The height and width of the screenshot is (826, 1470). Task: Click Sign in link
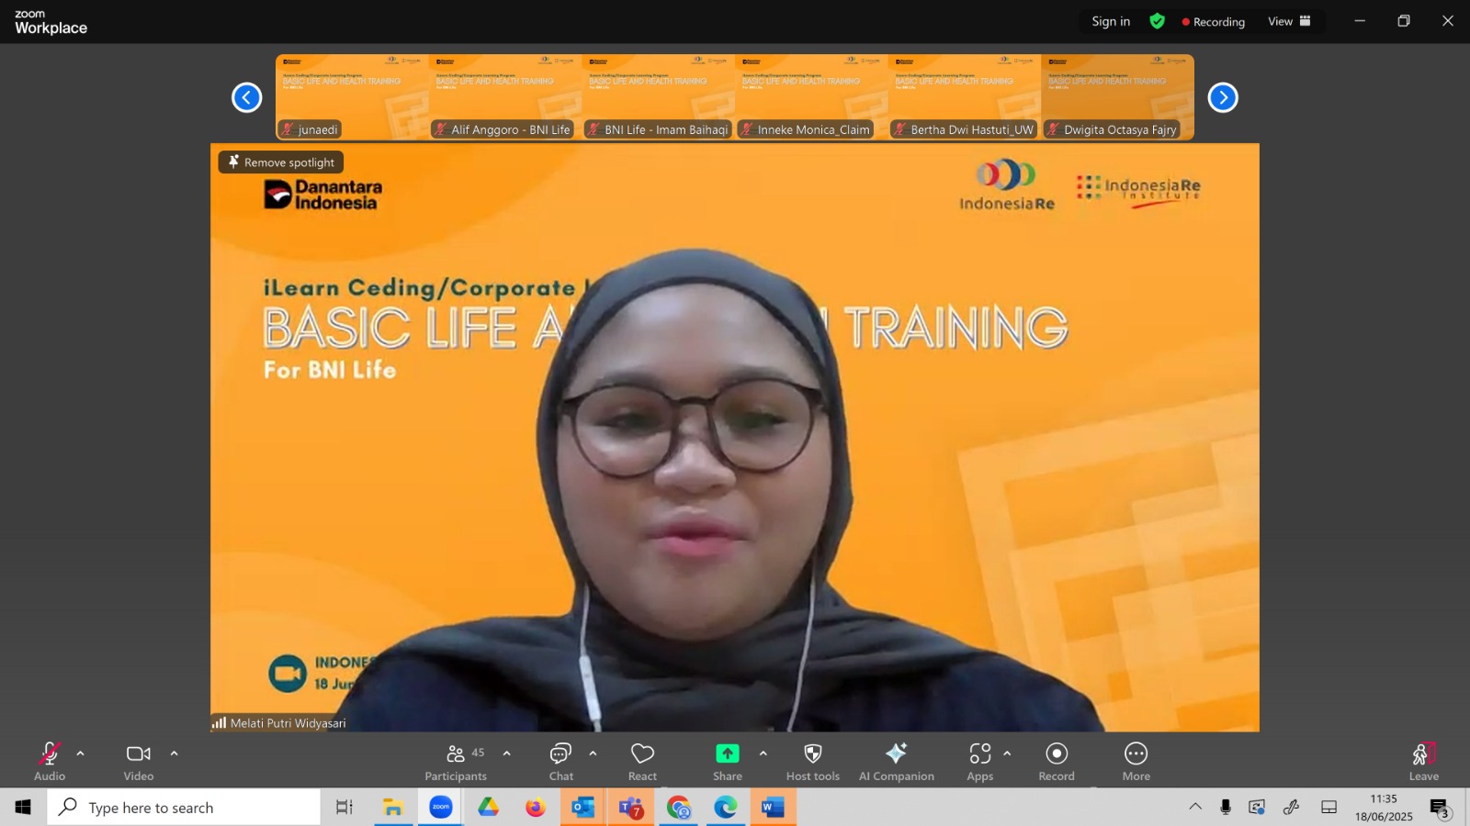coord(1111,21)
